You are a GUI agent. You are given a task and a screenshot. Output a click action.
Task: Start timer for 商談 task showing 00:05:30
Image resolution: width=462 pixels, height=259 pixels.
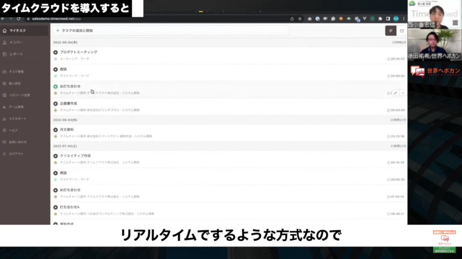point(55,173)
